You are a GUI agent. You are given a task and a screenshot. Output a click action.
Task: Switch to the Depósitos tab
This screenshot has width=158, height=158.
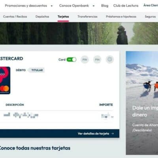42,17
